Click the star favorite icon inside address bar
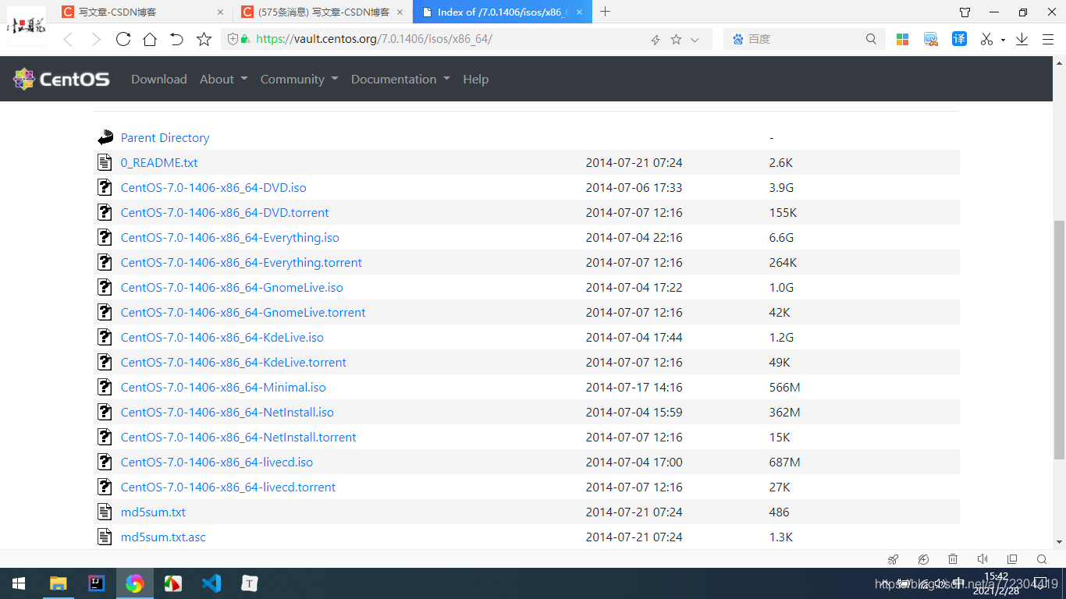 pyautogui.click(x=676, y=39)
